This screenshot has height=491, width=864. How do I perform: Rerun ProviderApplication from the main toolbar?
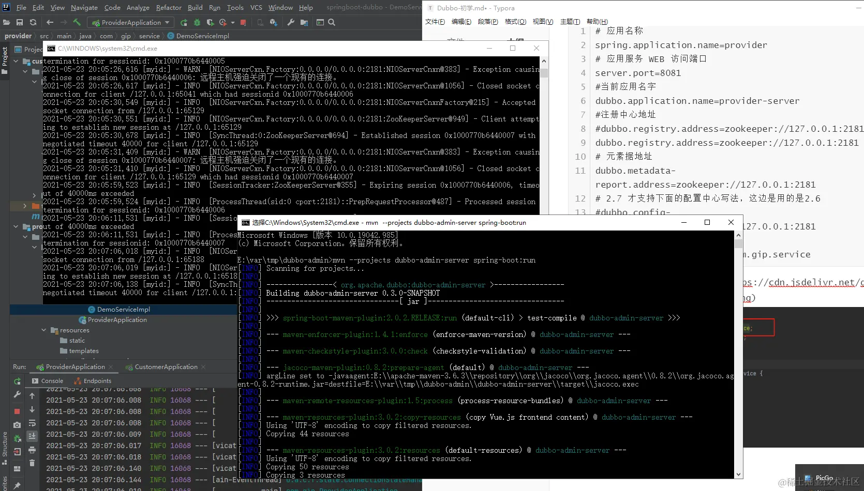click(184, 22)
